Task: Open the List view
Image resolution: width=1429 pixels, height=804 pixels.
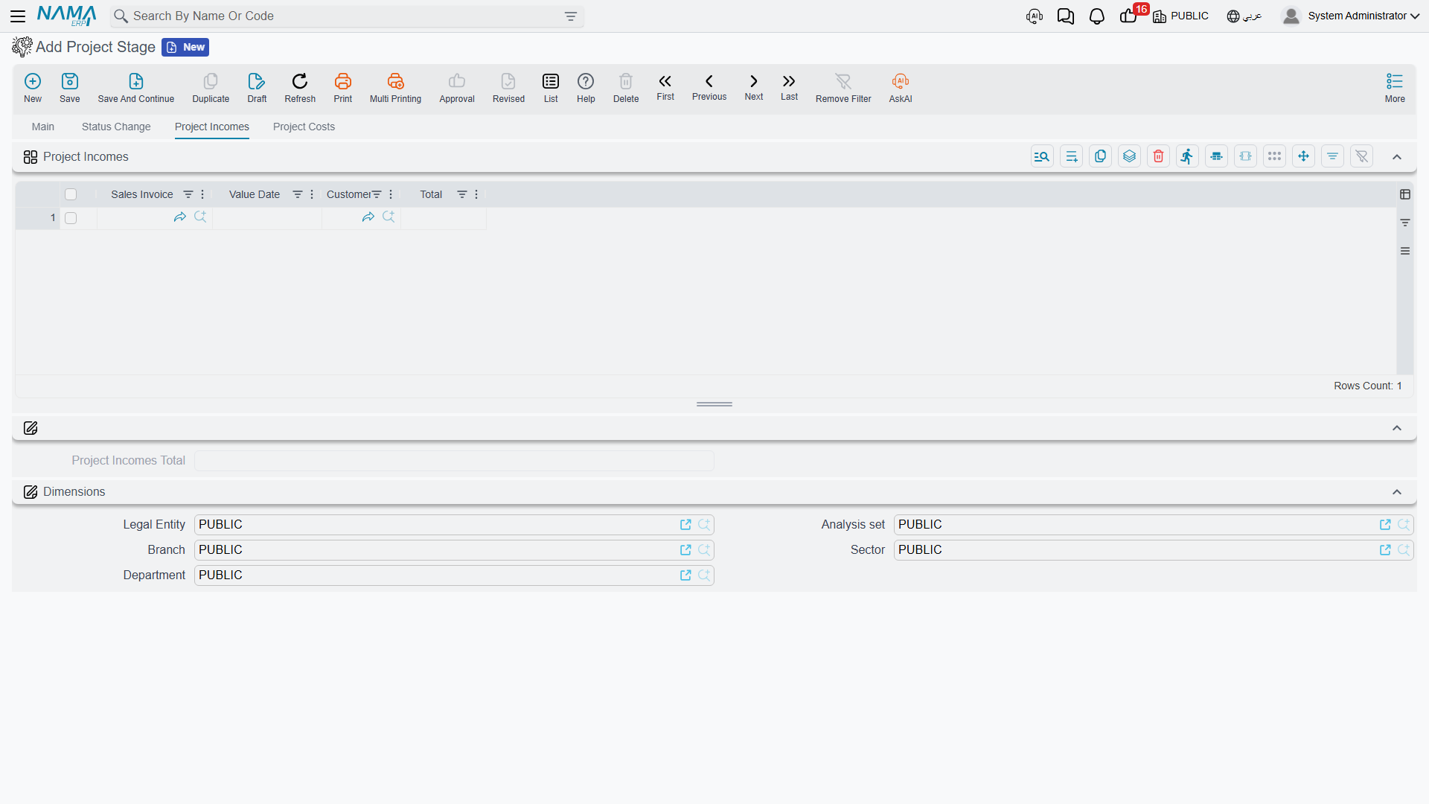Action: coord(551,87)
